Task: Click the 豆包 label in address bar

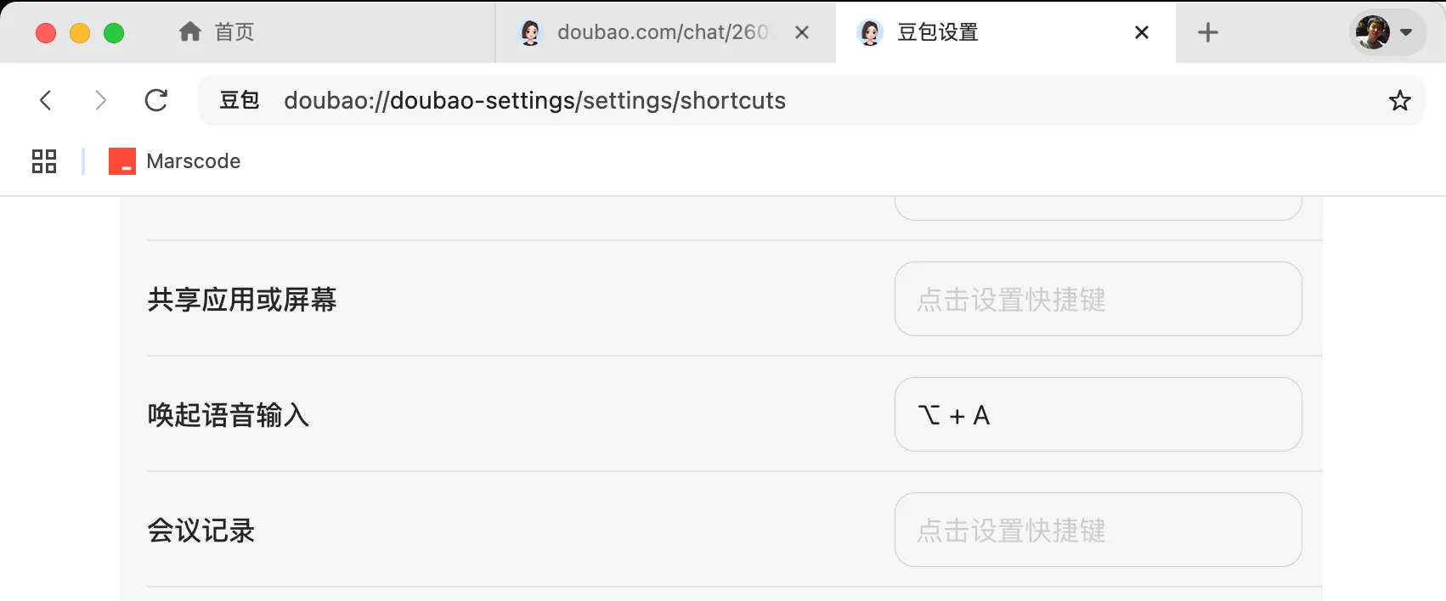Action: (239, 100)
